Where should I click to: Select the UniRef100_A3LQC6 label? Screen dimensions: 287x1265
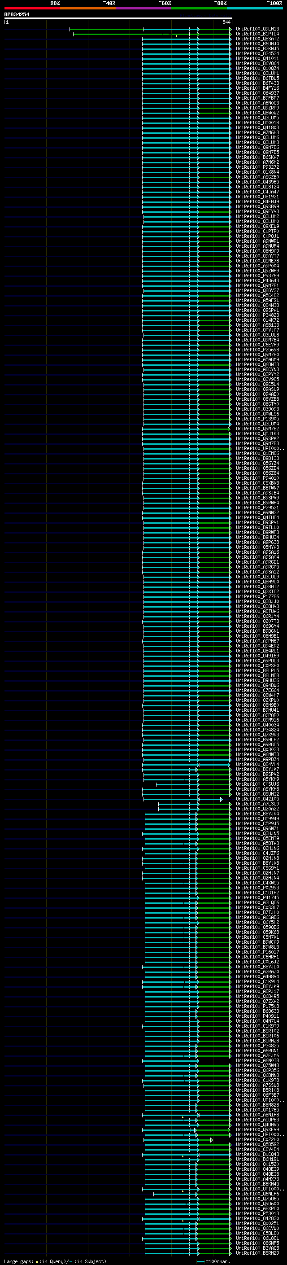pos(257,902)
